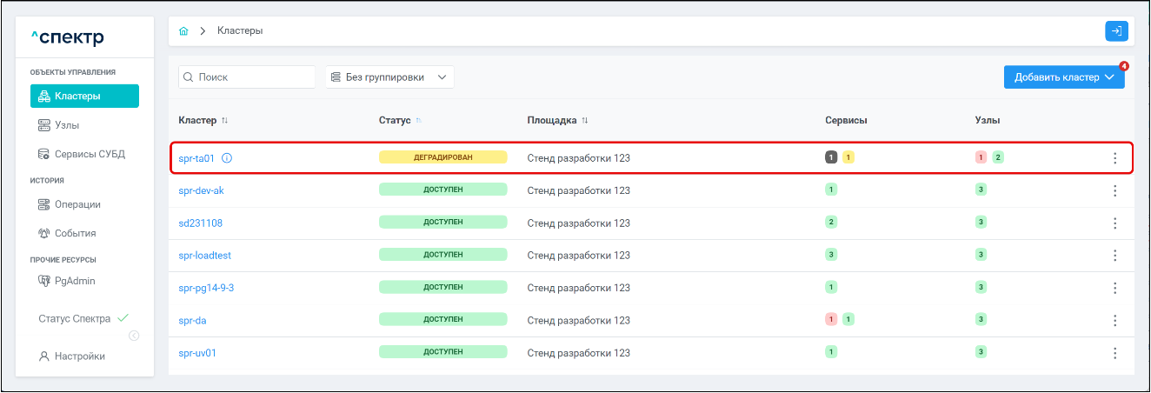Viewport: 1151px width, 393px height.
Task: Click the logout icon button at top right
Action: coord(1116,31)
